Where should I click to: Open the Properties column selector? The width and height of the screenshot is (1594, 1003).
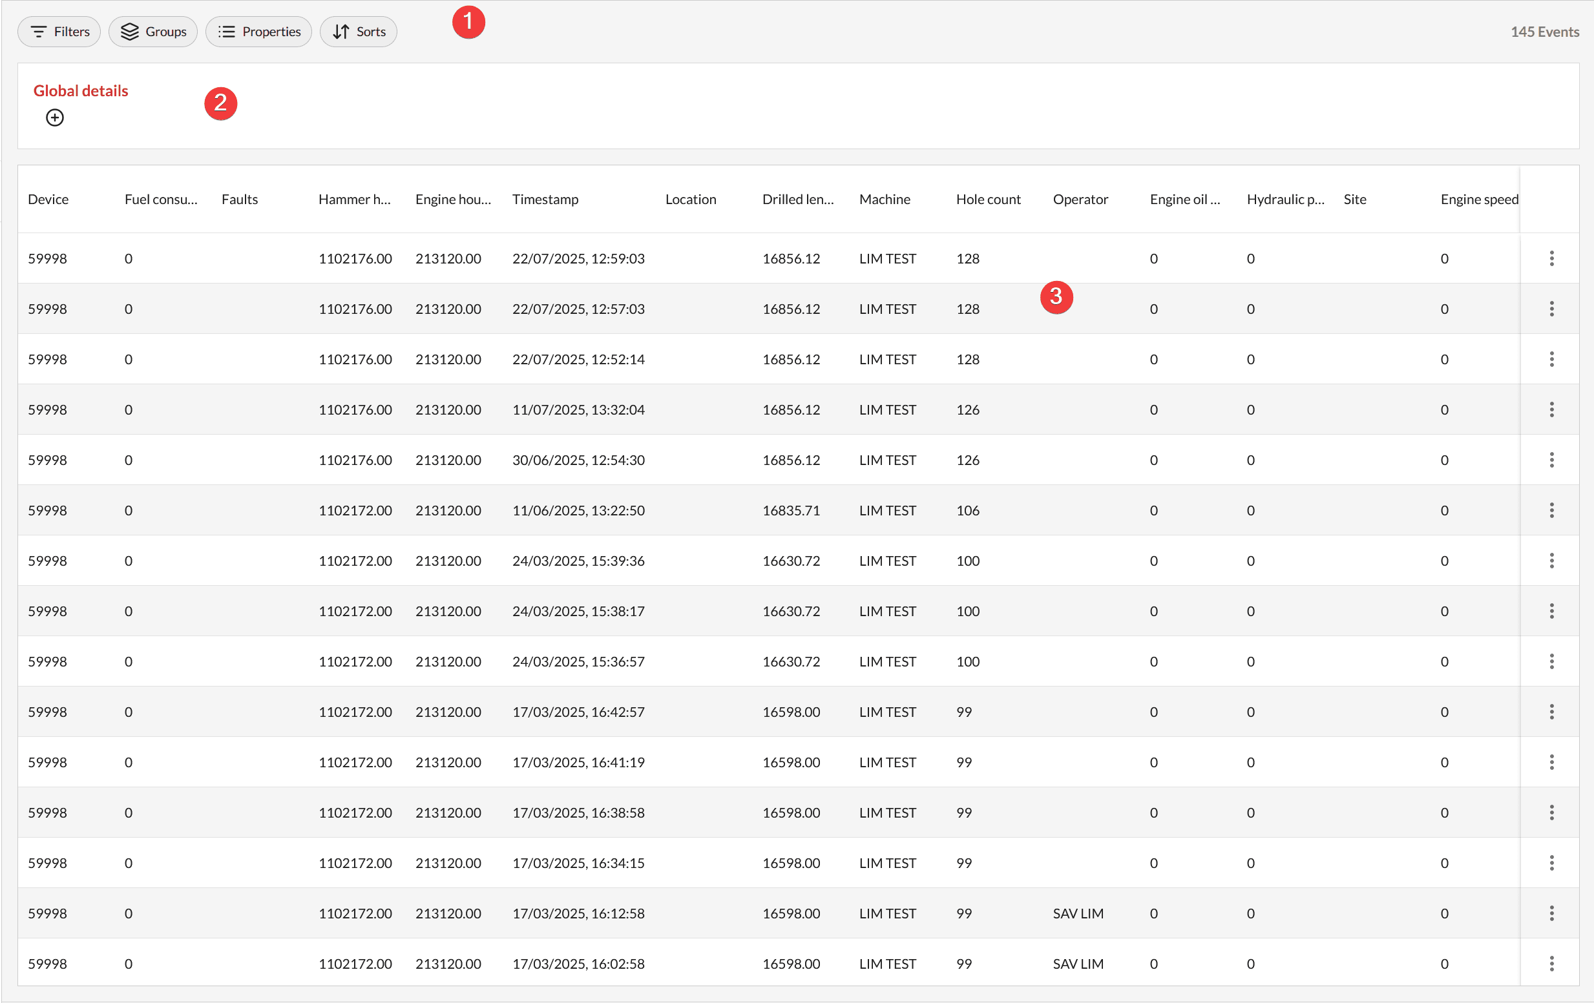click(259, 32)
